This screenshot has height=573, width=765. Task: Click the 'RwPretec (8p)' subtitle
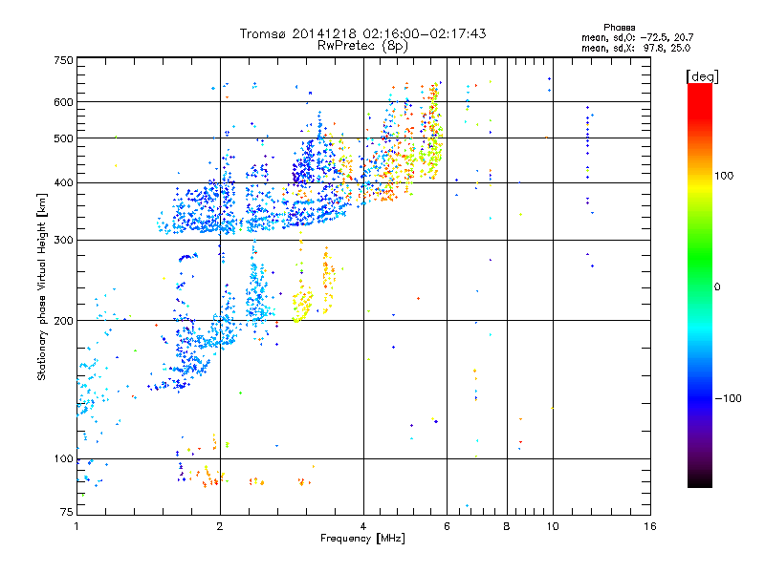pyautogui.click(x=362, y=46)
